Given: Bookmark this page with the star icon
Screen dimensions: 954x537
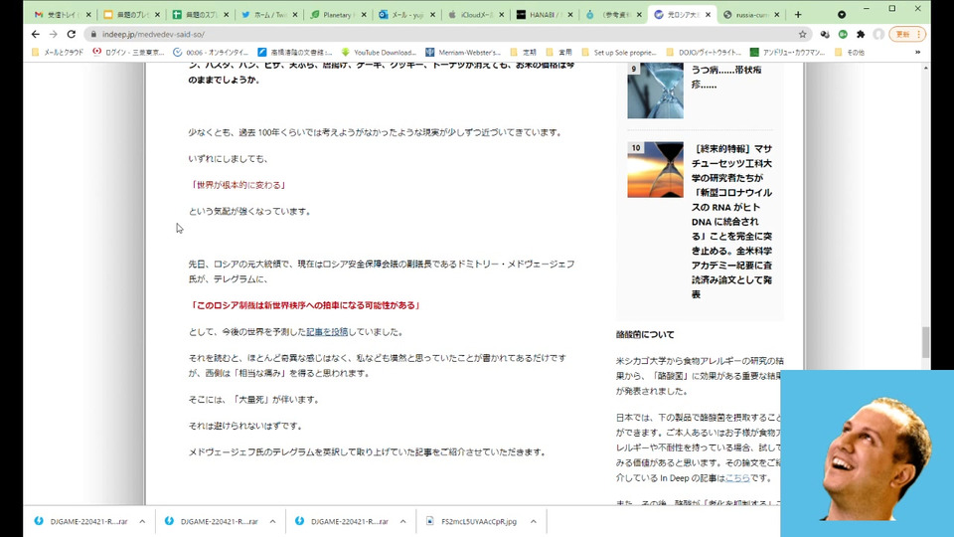Looking at the screenshot, I should 803,34.
